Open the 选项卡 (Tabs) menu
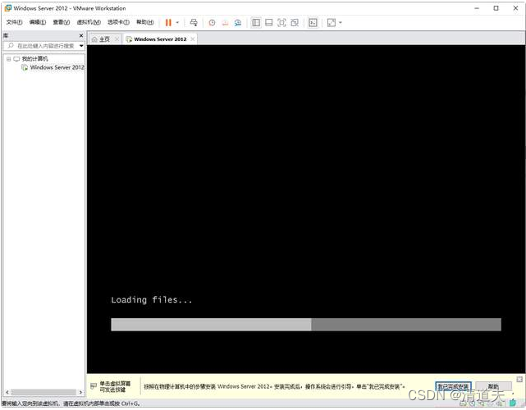 point(118,22)
